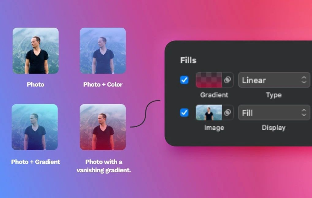Click blend mode icon beside gradient swatch
Screen dimensions: 312x198
pyautogui.click(x=227, y=80)
